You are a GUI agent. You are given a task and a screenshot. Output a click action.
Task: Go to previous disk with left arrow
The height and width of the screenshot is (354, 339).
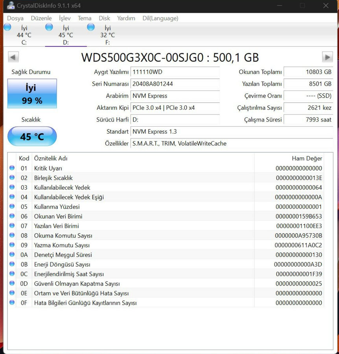pyautogui.click(x=13, y=57)
